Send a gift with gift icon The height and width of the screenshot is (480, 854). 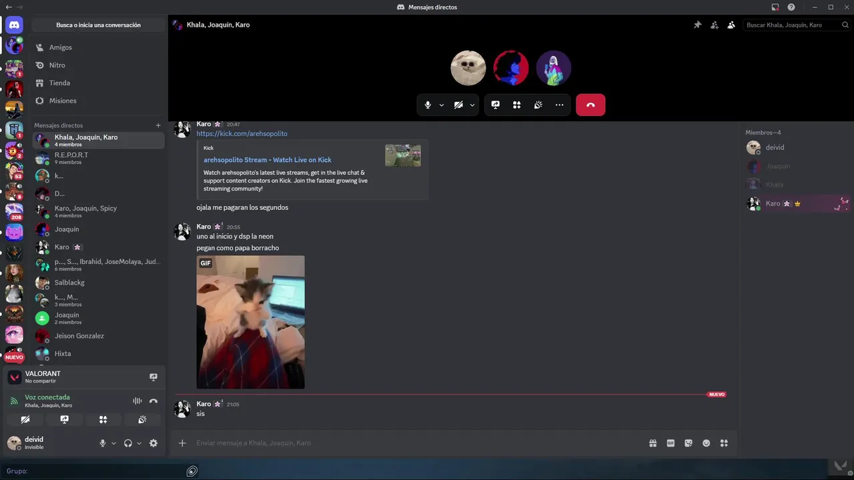pyautogui.click(x=653, y=443)
